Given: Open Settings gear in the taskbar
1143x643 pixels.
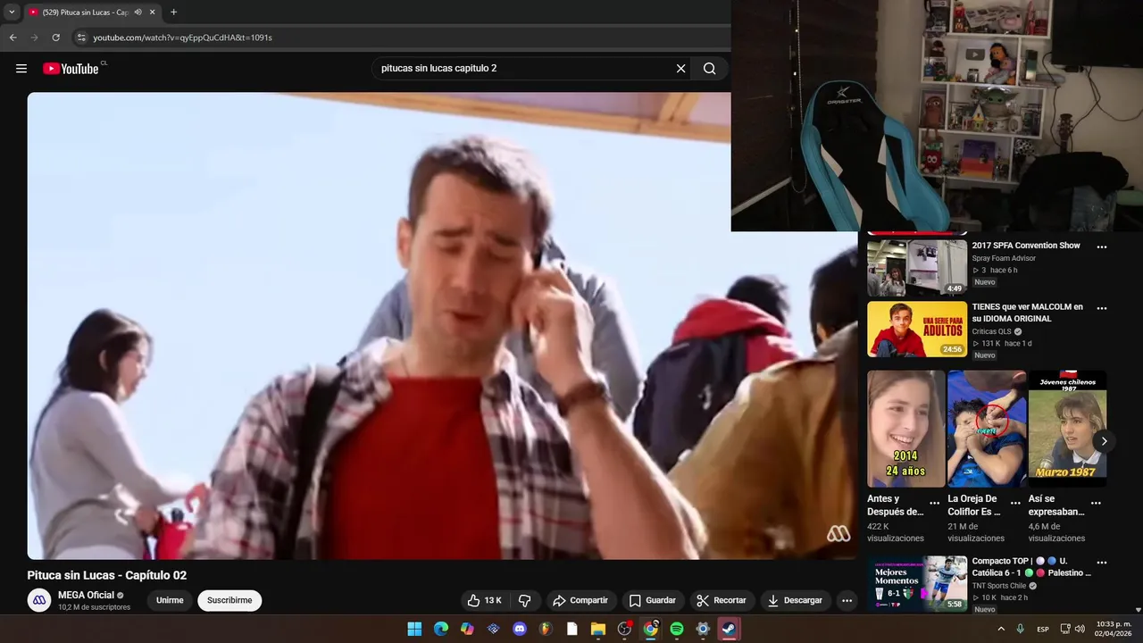Looking at the screenshot, I should [x=703, y=629].
